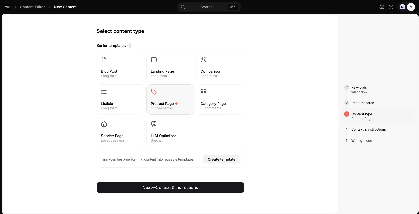Select the Product Page template

[170, 99]
